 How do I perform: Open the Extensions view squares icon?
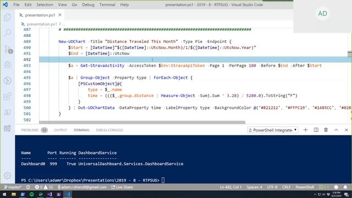point(7,97)
